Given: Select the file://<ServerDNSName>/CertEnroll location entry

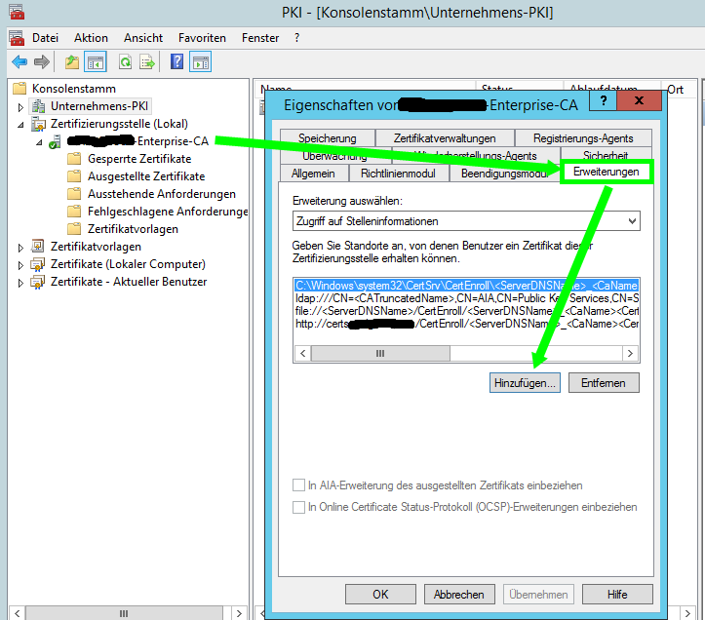Looking at the screenshot, I should click(x=467, y=311).
